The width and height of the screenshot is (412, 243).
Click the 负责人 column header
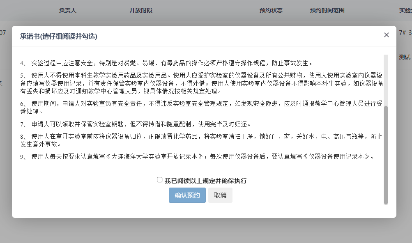67,10
